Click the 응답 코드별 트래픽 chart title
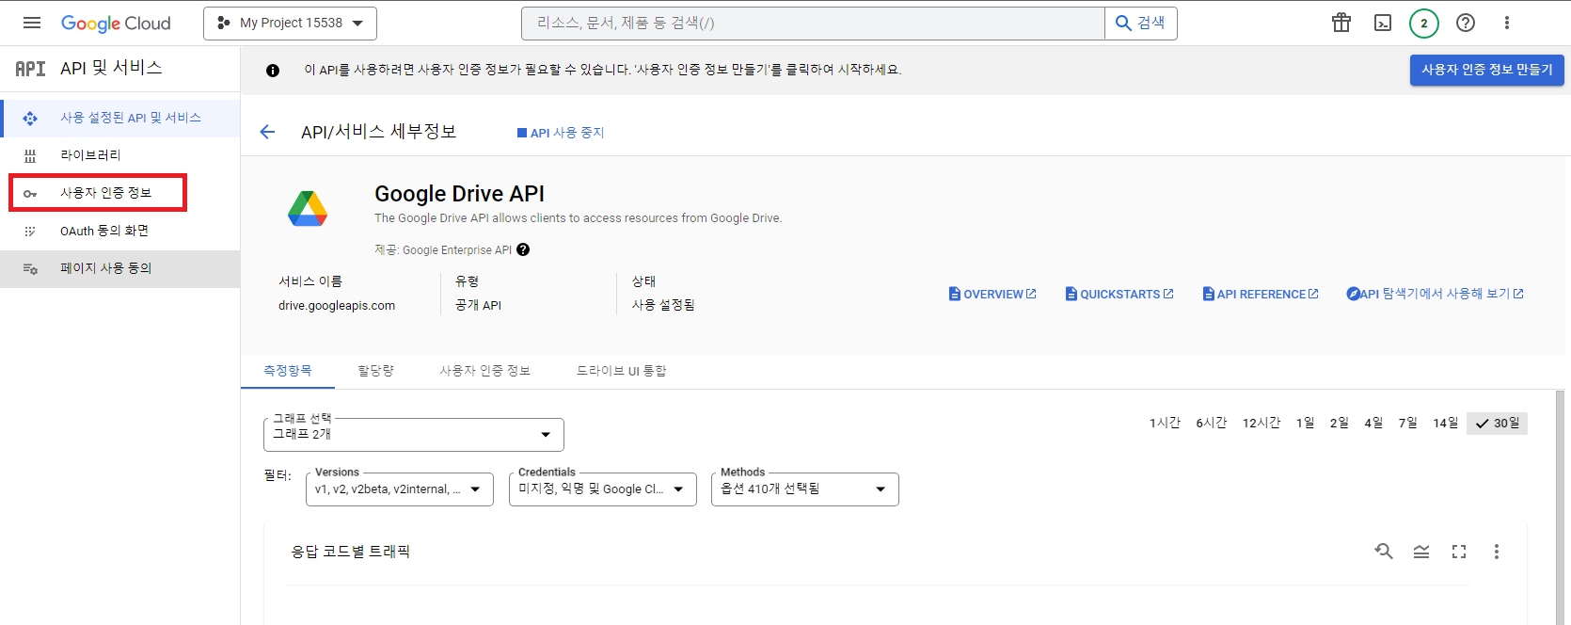Viewport: 1571px width, 625px height. point(351,552)
